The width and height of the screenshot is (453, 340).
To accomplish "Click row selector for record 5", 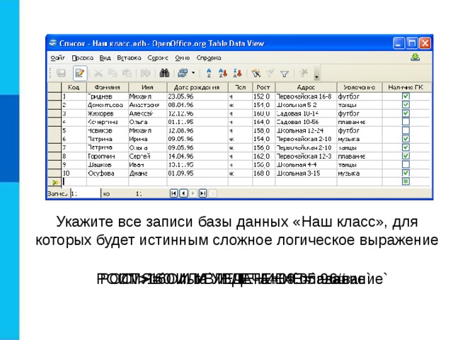I will tap(55, 130).
